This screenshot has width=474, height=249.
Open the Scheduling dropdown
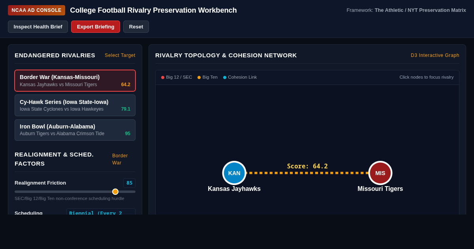101,211
